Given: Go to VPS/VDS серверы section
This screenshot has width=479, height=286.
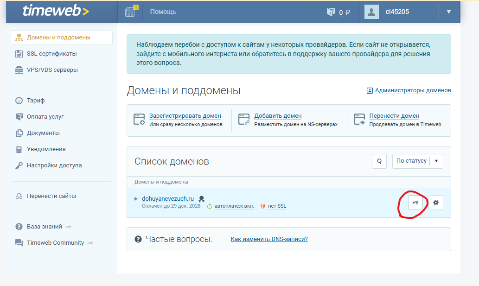Looking at the screenshot, I should click(x=52, y=70).
